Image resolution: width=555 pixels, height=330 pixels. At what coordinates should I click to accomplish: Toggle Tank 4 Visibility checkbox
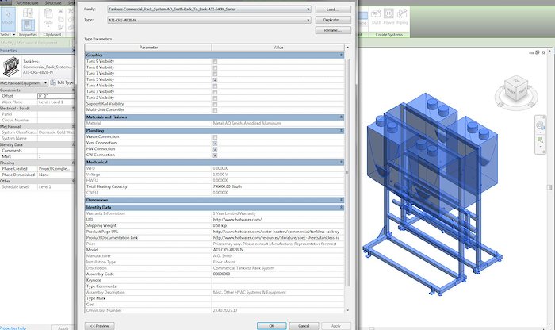(x=215, y=86)
